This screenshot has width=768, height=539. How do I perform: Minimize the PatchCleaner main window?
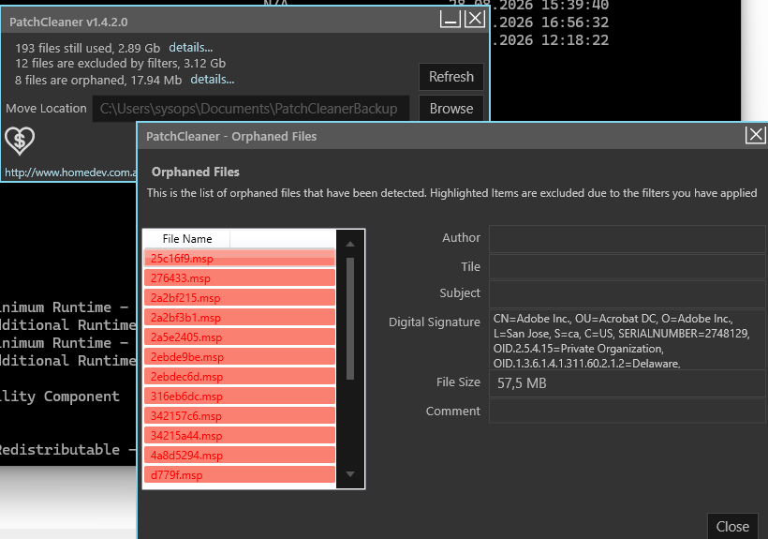[x=450, y=20]
